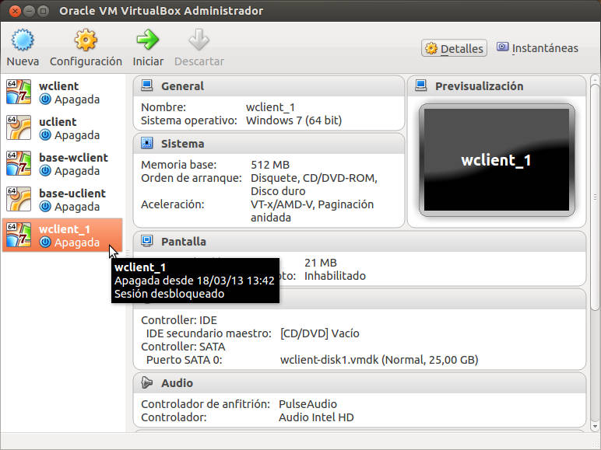Viewport: 601px width, 450px height.
Task: Click the wclient_1 preview thumbnail
Action: 497,160
